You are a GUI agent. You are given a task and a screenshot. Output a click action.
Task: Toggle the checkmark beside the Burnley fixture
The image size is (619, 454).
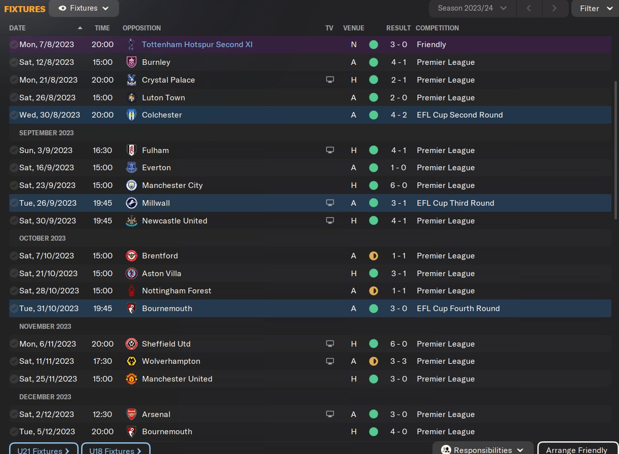(14, 62)
